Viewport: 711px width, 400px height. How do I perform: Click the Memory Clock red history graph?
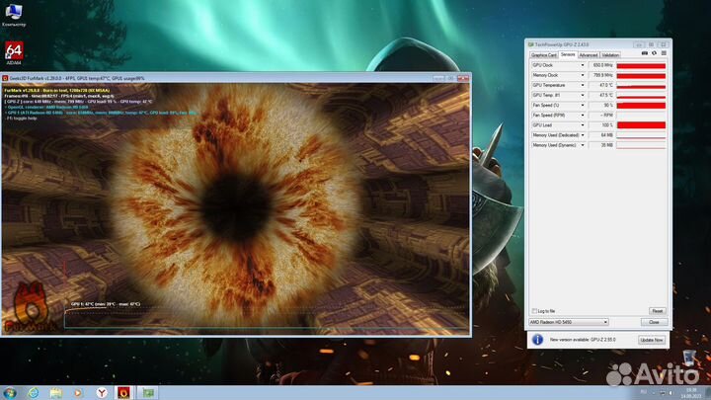pyautogui.click(x=641, y=76)
